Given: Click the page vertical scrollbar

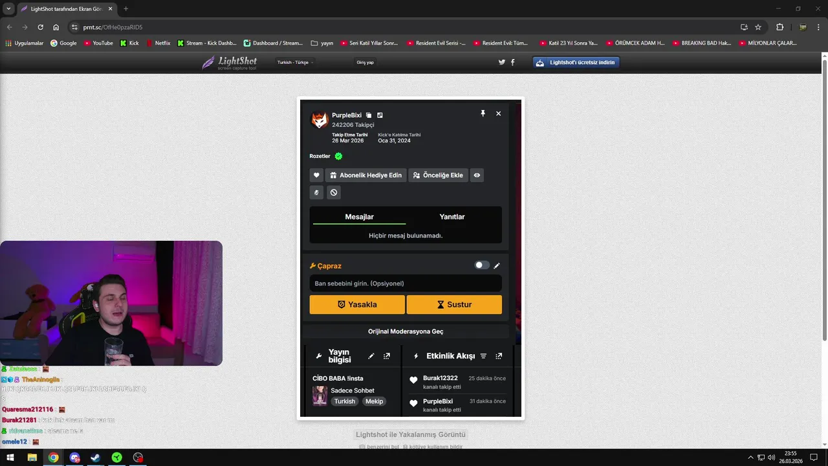Looking at the screenshot, I should pyautogui.click(x=824, y=201).
